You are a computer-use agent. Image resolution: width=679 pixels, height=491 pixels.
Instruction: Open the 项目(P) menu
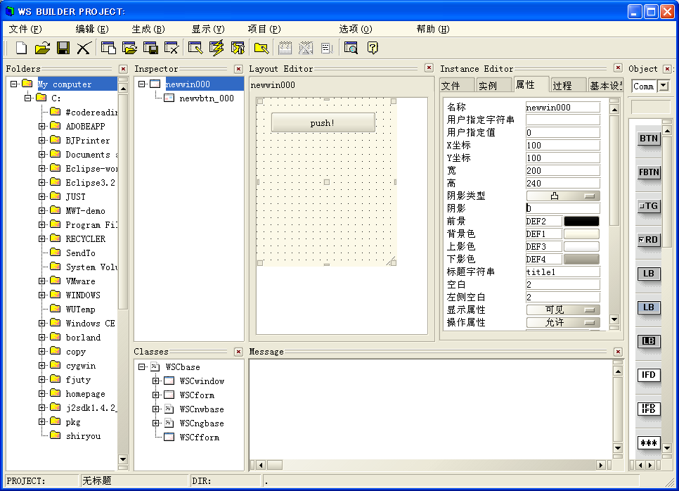264,29
